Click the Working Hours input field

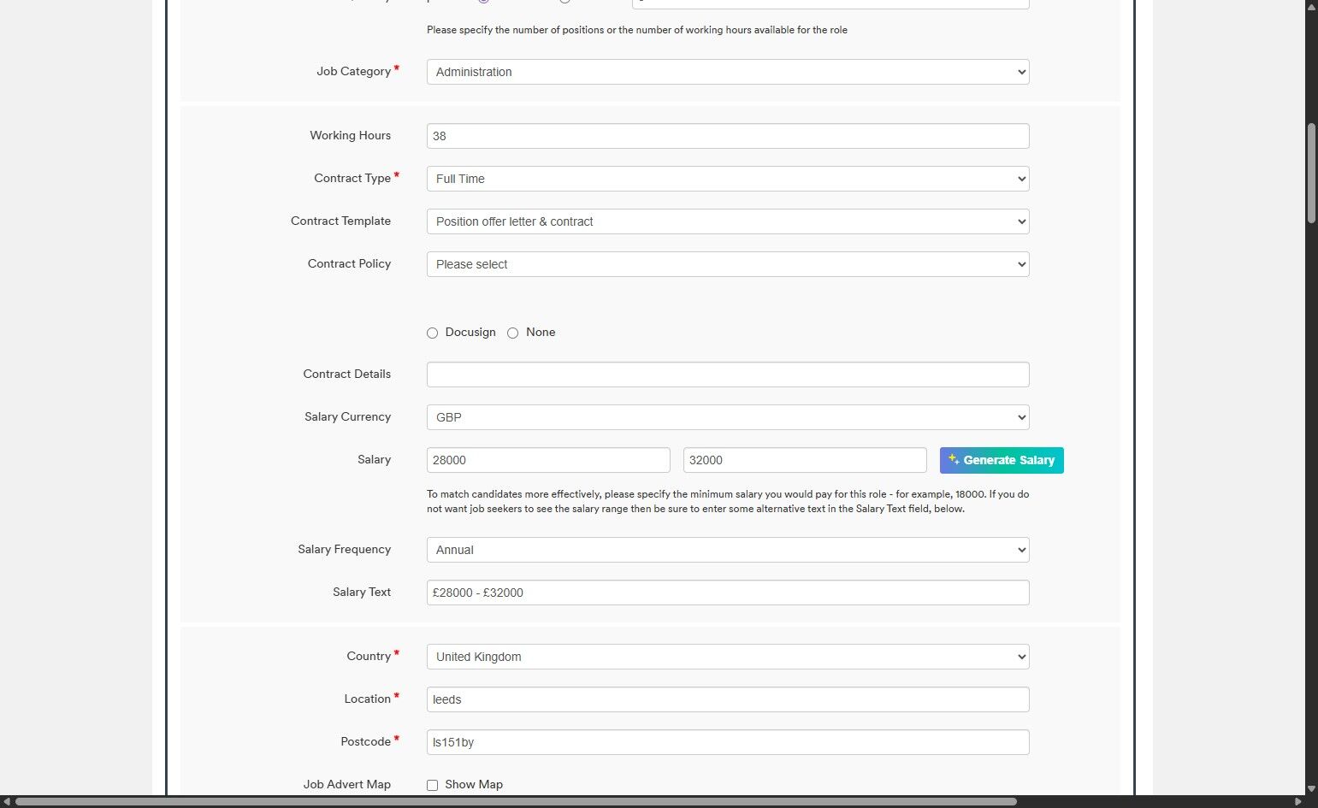pyautogui.click(x=727, y=136)
